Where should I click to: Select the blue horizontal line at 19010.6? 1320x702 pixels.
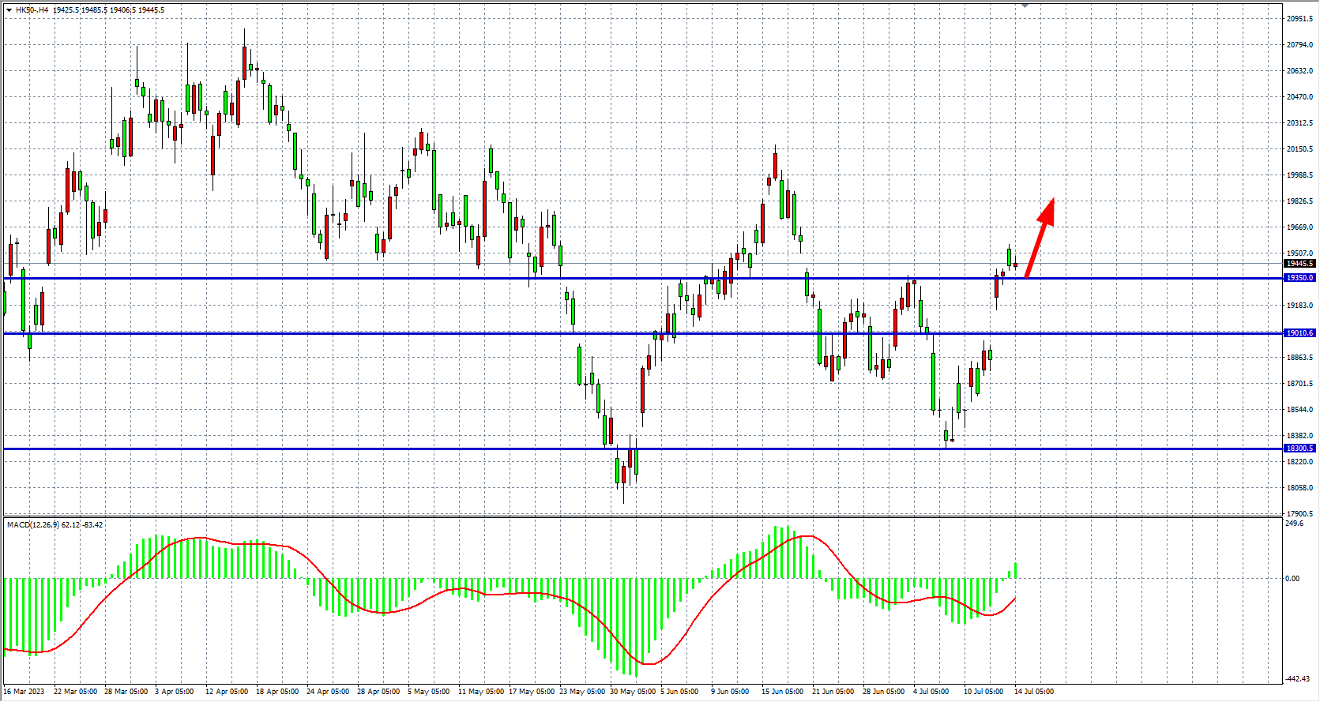pos(316,333)
